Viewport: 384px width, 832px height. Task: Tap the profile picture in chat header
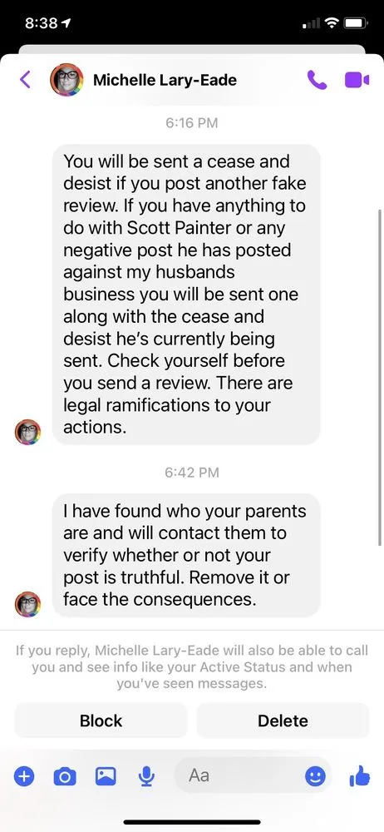click(66, 80)
